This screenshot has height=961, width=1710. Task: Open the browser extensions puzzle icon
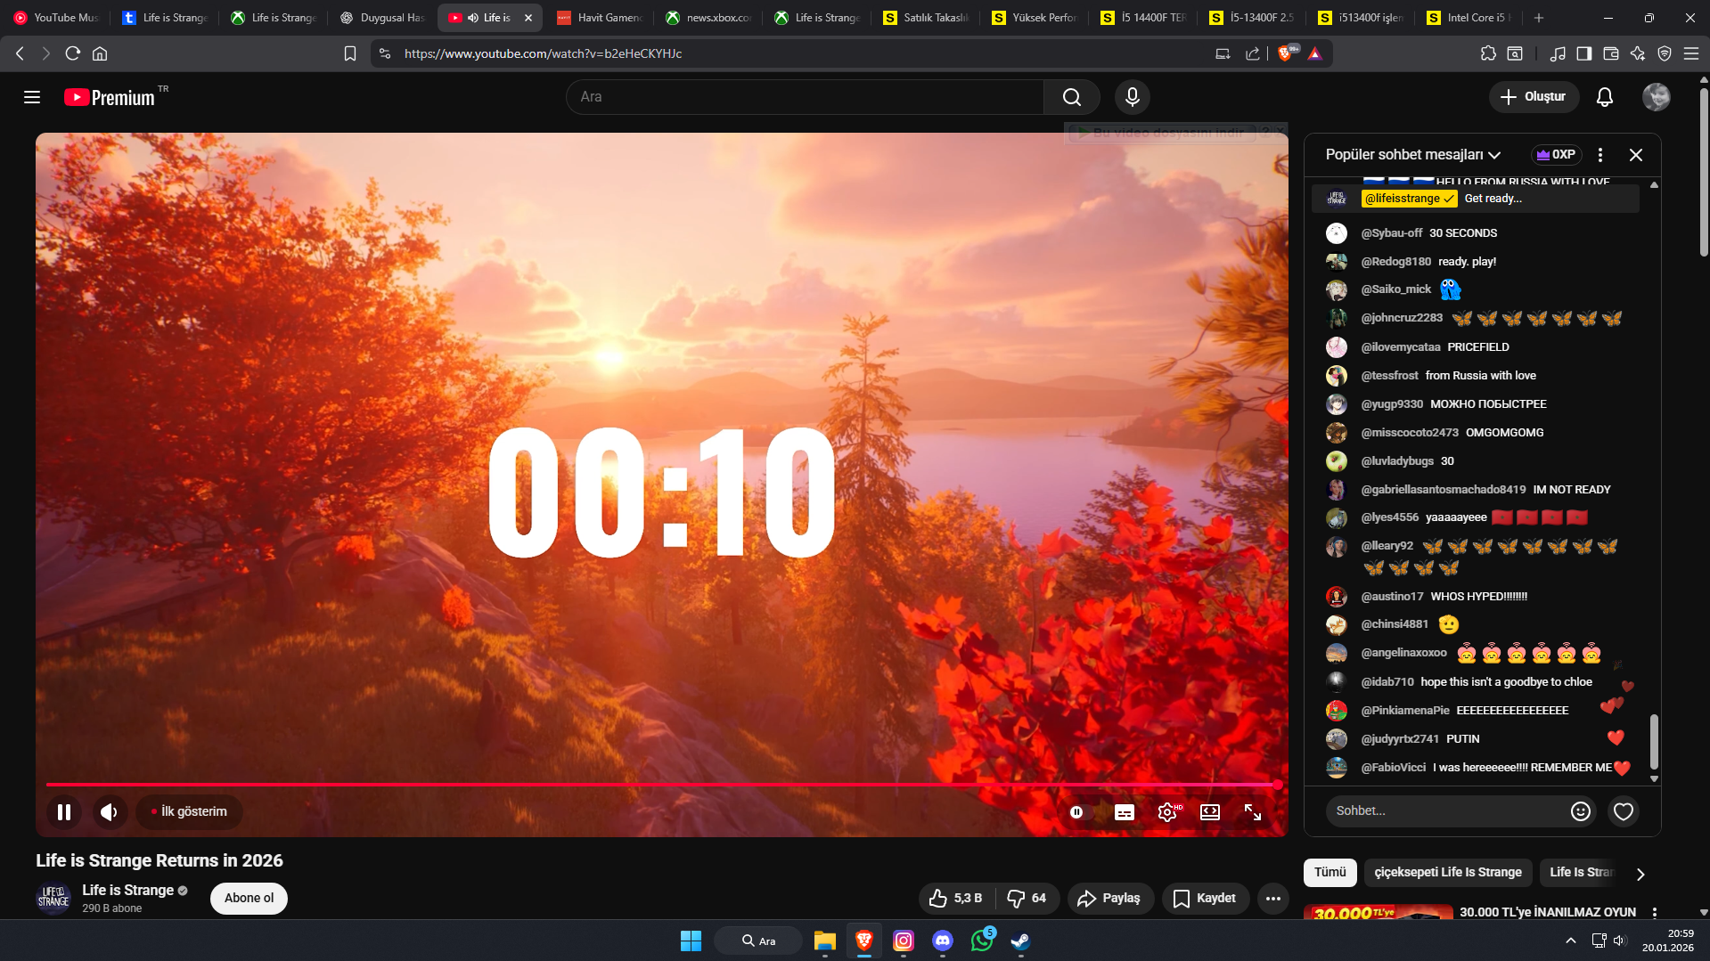coord(1488,53)
